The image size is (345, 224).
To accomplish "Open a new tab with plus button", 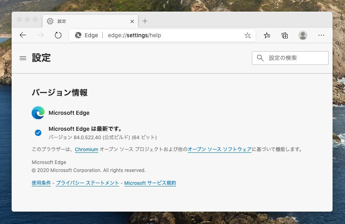I will [x=145, y=21].
